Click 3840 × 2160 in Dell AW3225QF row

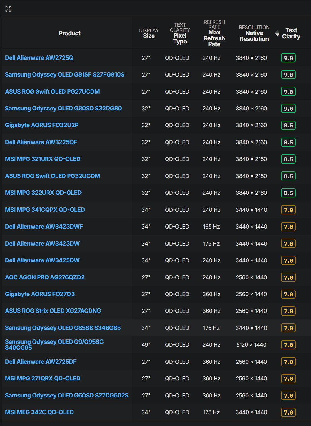pyautogui.click(x=251, y=142)
